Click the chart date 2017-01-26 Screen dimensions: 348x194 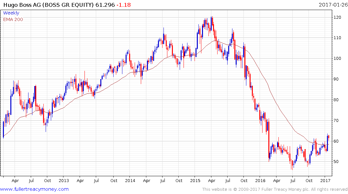333,5
